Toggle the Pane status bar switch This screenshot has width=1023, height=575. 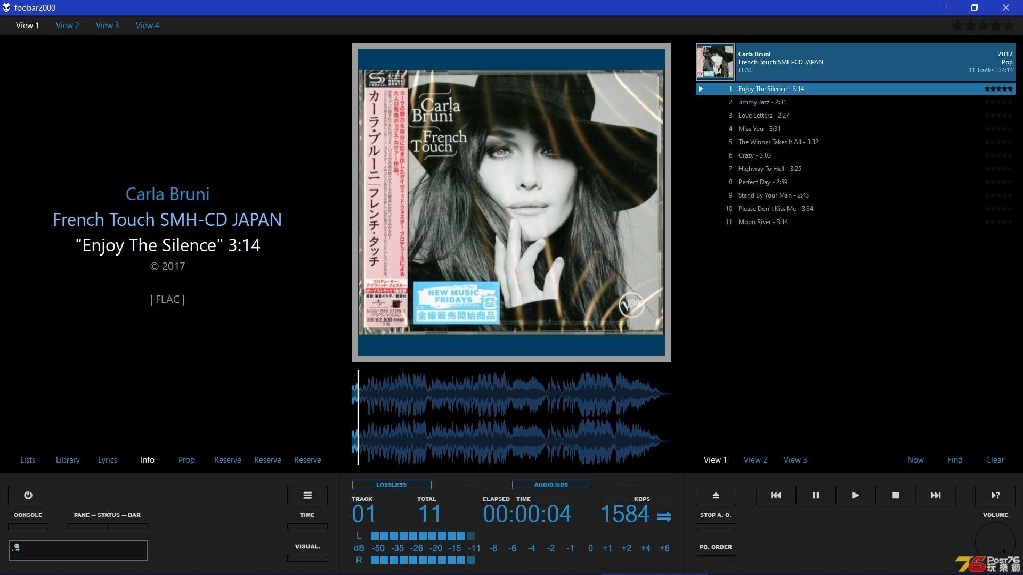(x=108, y=527)
